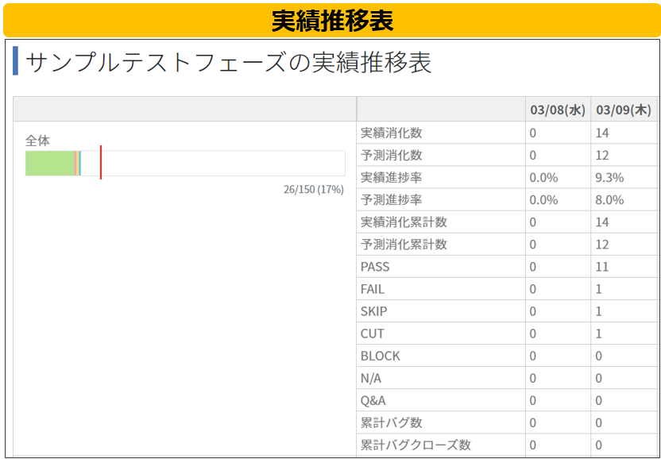The width and height of the screenshot is (661, 459).
Task: Click the blue segment of progress bar
Action: point(79,163)
